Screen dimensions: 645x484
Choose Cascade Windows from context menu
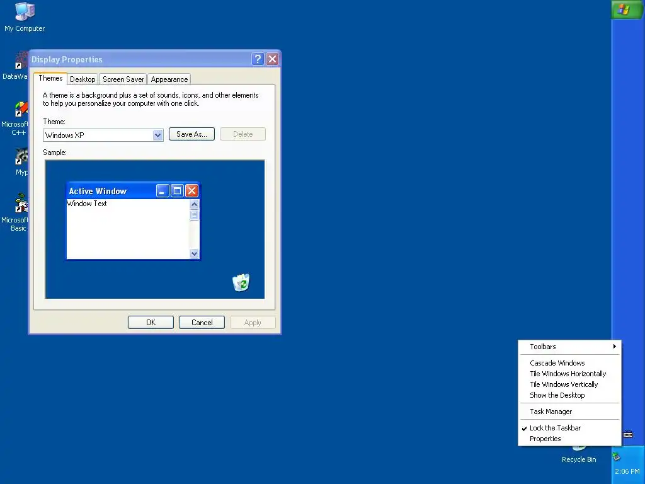point(569,363)
